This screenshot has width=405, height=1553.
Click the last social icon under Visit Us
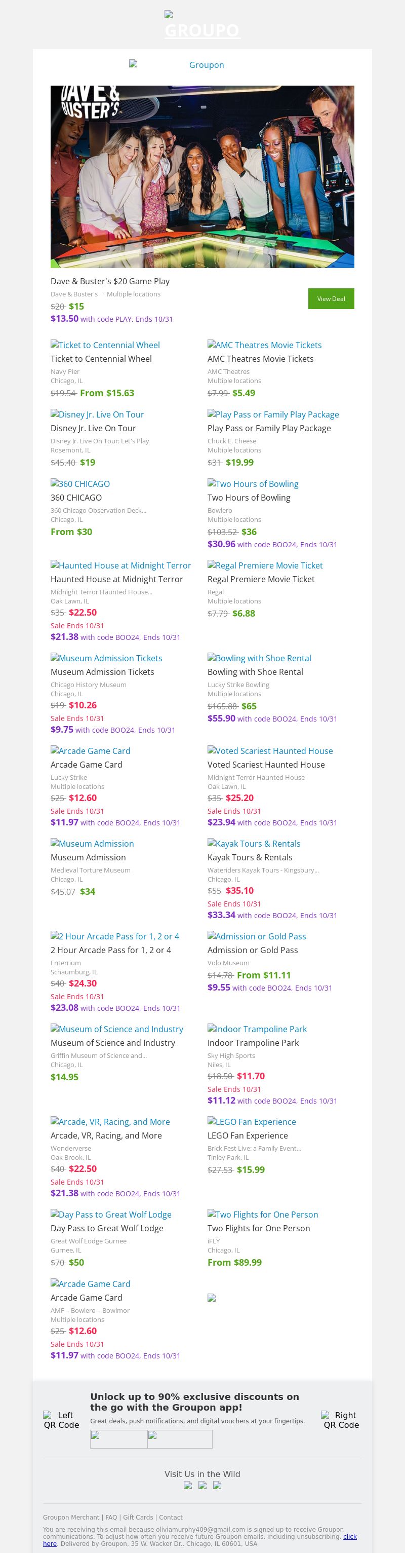[x=217, y=1485]
